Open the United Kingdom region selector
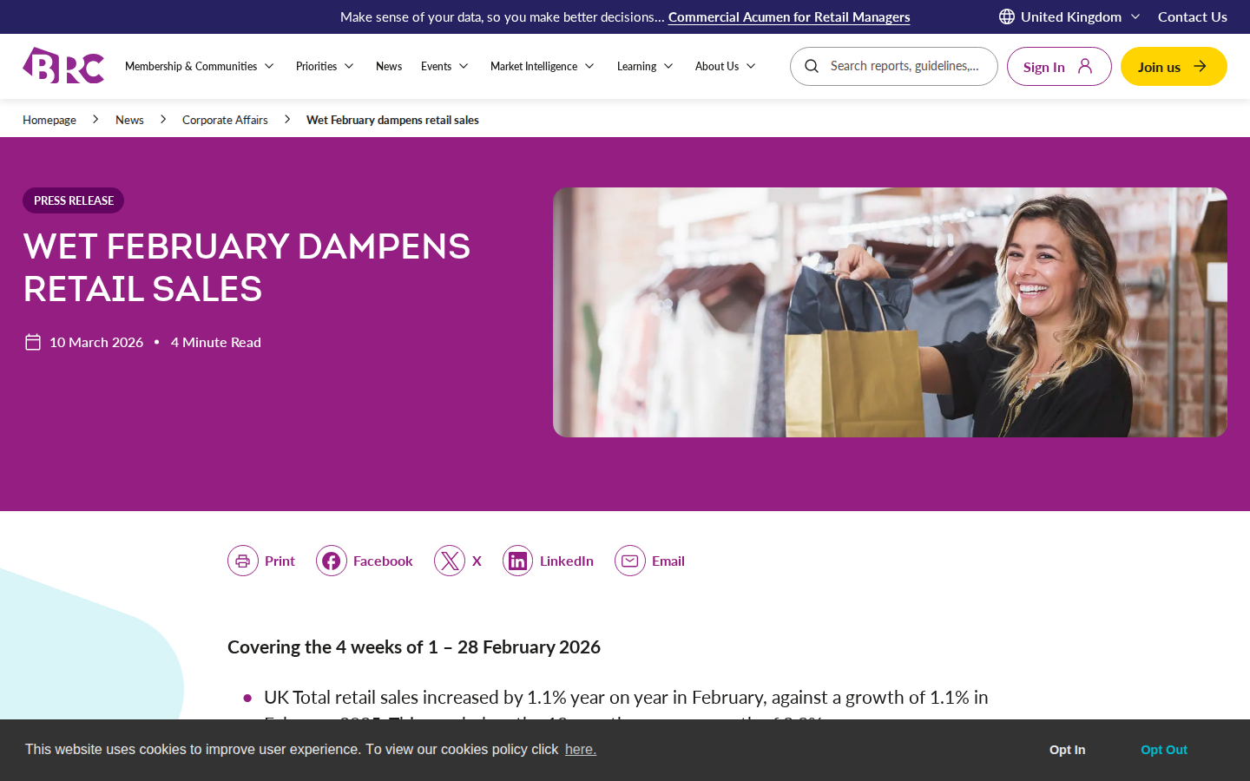Screen dimensions: 1250x781 (1069, 16)
